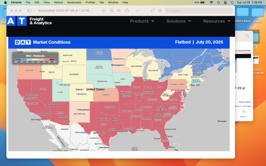This screenshot has height=166, width=266.
Task: Open the View menu
Action: tap(47, 2)
